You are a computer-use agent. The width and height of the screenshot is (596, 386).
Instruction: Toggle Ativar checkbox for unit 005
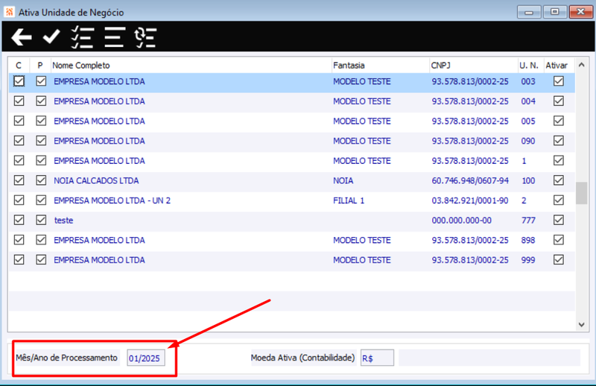click(x=558, y=121)
